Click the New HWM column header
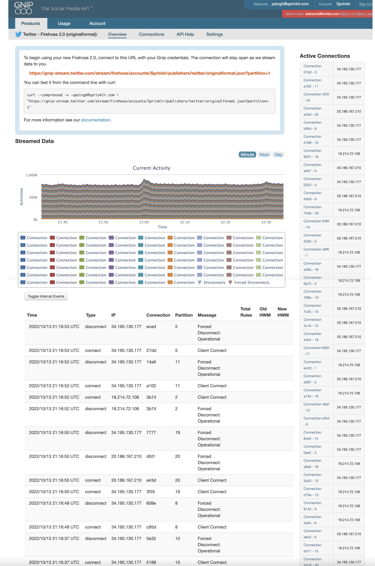 pyautogui.click(x=283, y=312)
